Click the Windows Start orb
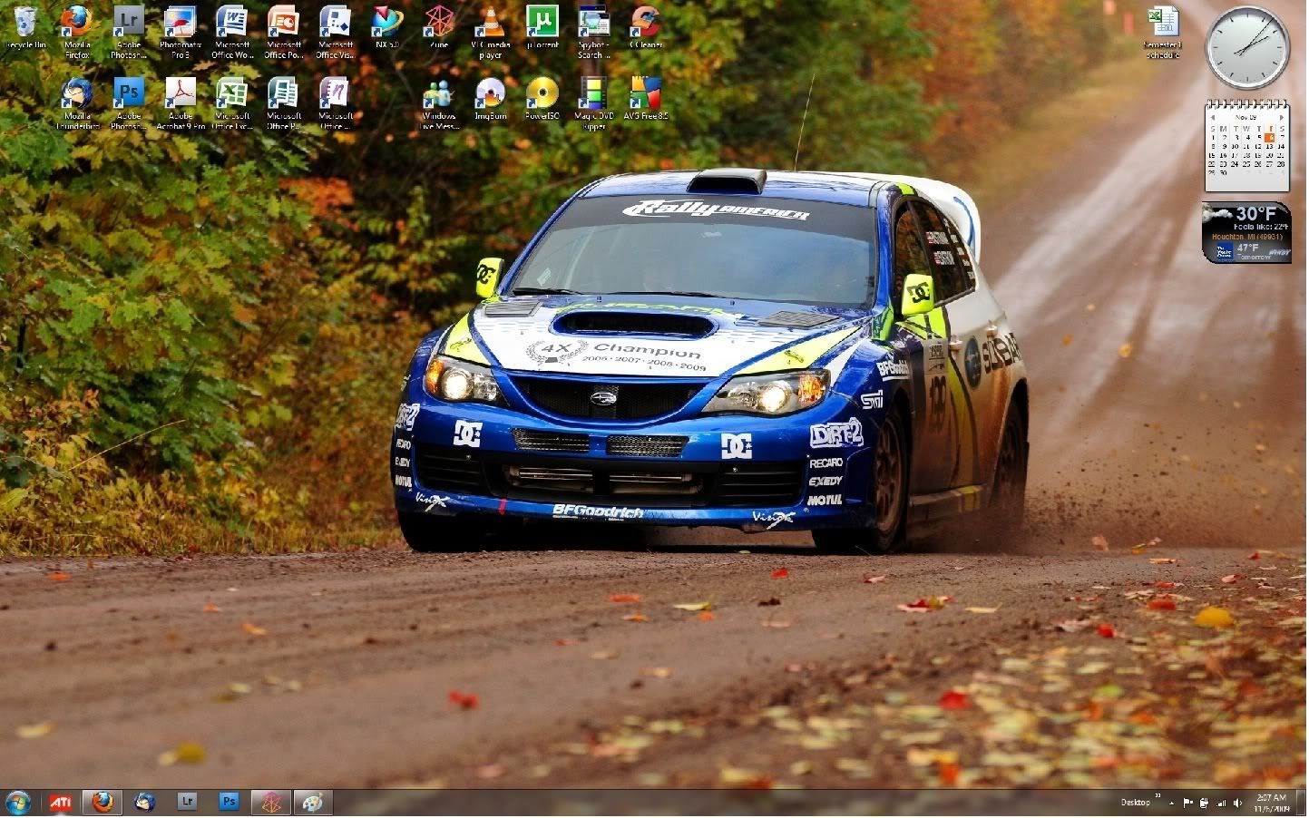 (x=18, y=803)
